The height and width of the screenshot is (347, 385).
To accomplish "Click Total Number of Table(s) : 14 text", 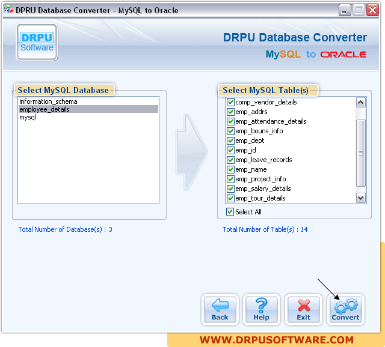I will (x=265, y=229).
